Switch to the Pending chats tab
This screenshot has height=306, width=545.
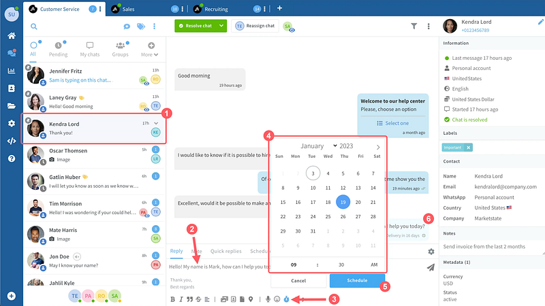(x=58, y=50)
